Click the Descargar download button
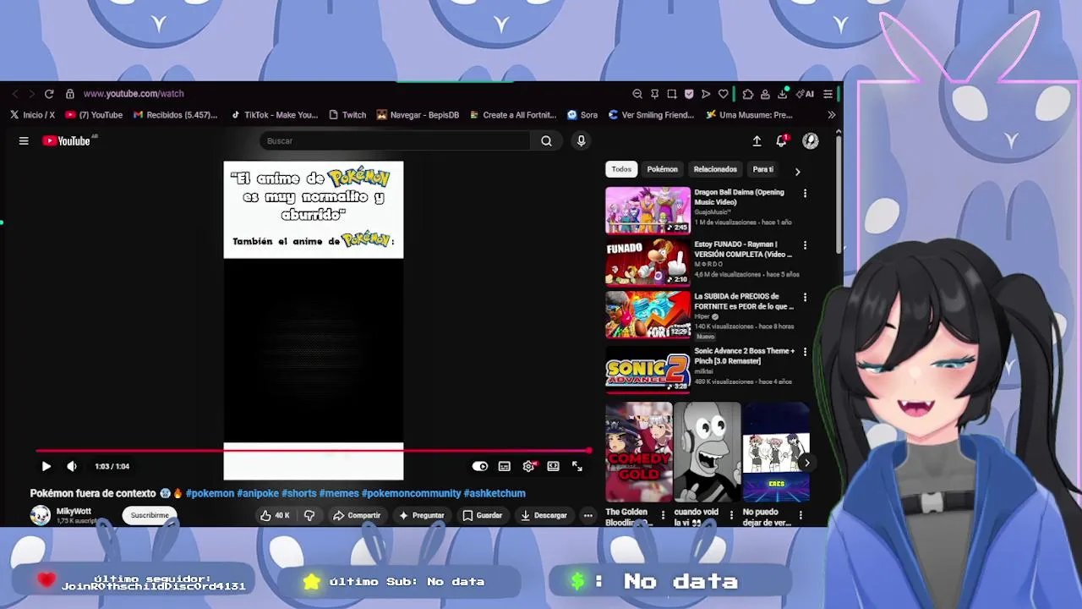 pos(544,515)
